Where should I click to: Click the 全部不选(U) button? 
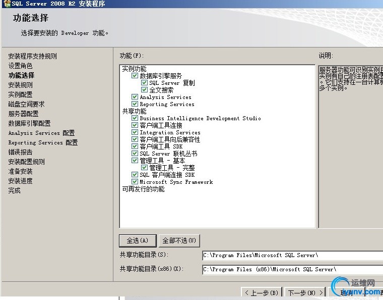pyautogui.click(x=179, y=240)
